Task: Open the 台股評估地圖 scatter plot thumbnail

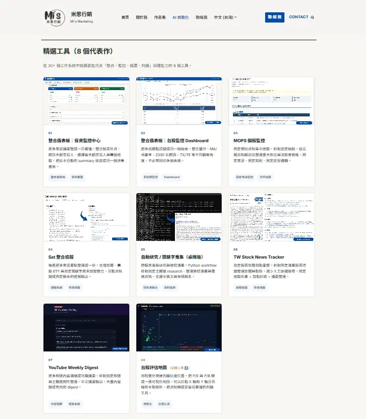Action: [x=179, y=328]
